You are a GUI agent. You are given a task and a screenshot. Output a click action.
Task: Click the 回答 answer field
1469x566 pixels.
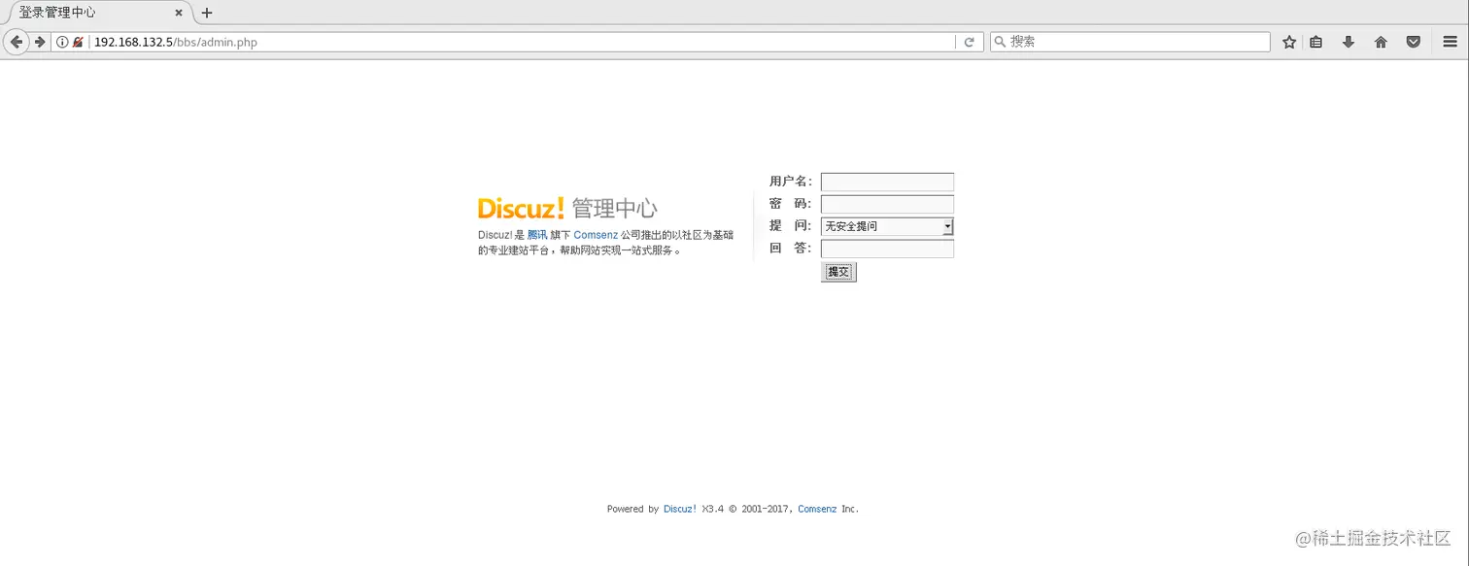tap(887, 250)
